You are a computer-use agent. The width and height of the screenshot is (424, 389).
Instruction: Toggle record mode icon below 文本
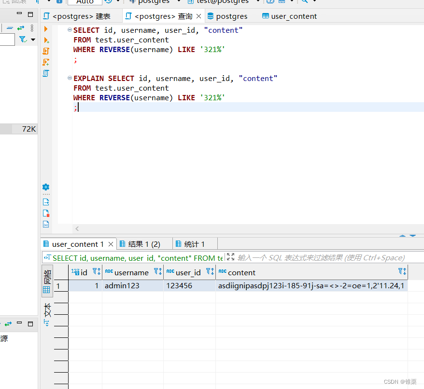click(x=46, y=322)
